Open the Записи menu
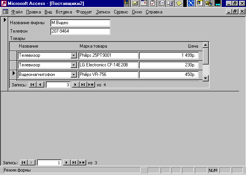 pos(103,12)
